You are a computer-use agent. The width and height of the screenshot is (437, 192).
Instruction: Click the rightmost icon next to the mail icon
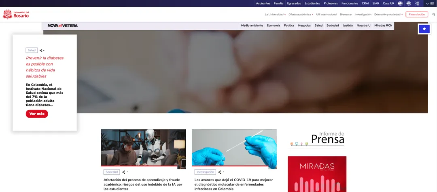pos(417,3)
